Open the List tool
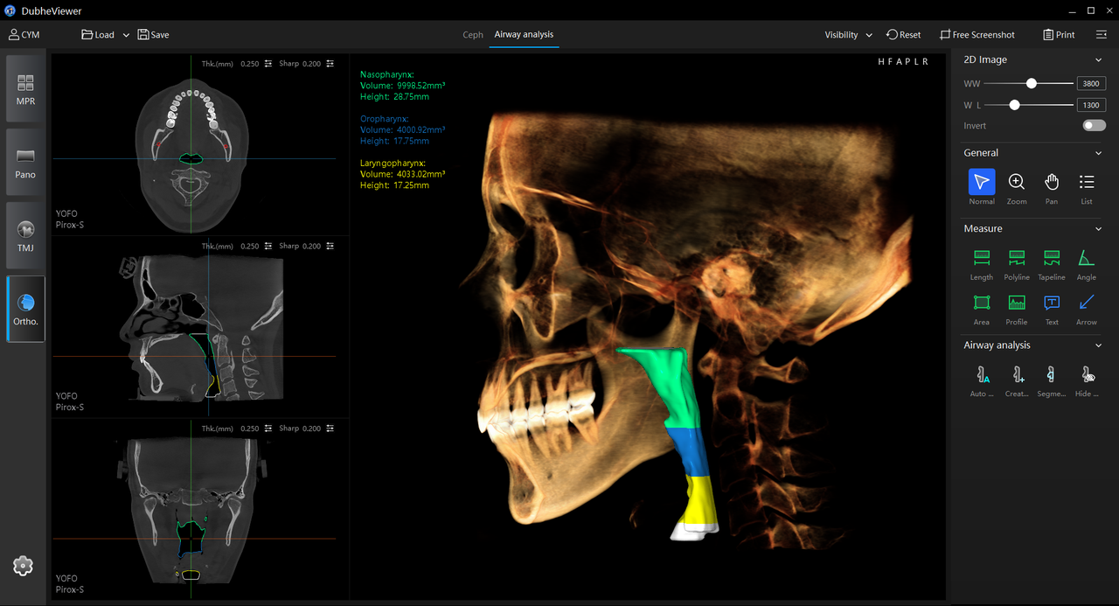 point(1087,187)
